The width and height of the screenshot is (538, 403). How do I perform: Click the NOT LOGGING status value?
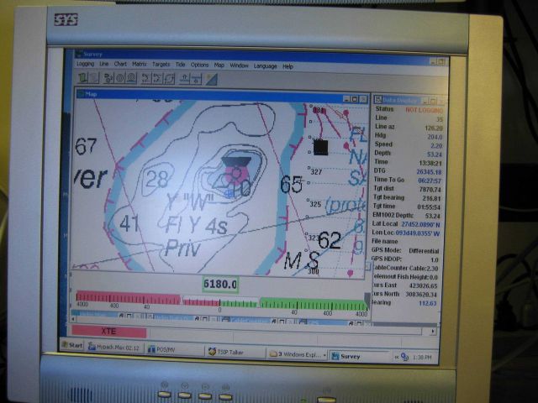(424, 110)
